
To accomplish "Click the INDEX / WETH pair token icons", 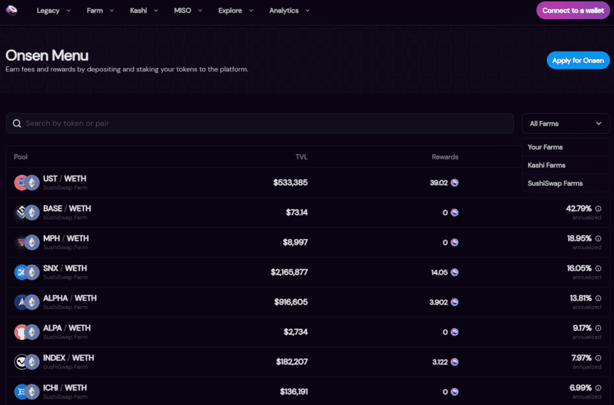I will point(26,362).
